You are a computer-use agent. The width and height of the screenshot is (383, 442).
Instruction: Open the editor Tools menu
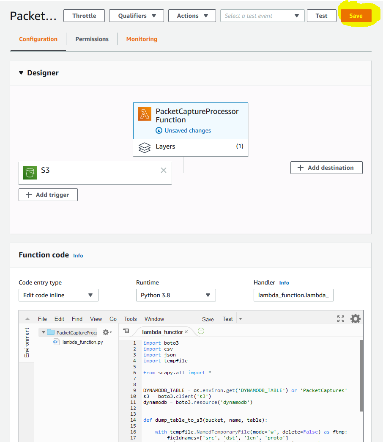point(130,319)
